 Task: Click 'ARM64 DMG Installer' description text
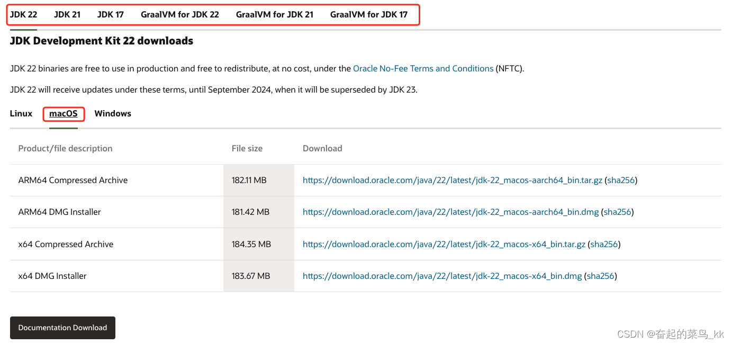click(59, 212)
